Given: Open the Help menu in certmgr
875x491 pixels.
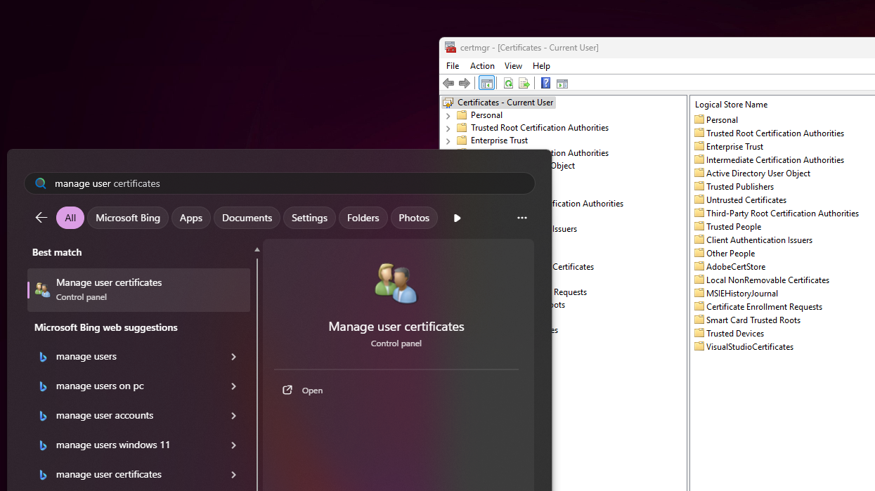Looking at the screenshot, I should [x=541, y=65].
